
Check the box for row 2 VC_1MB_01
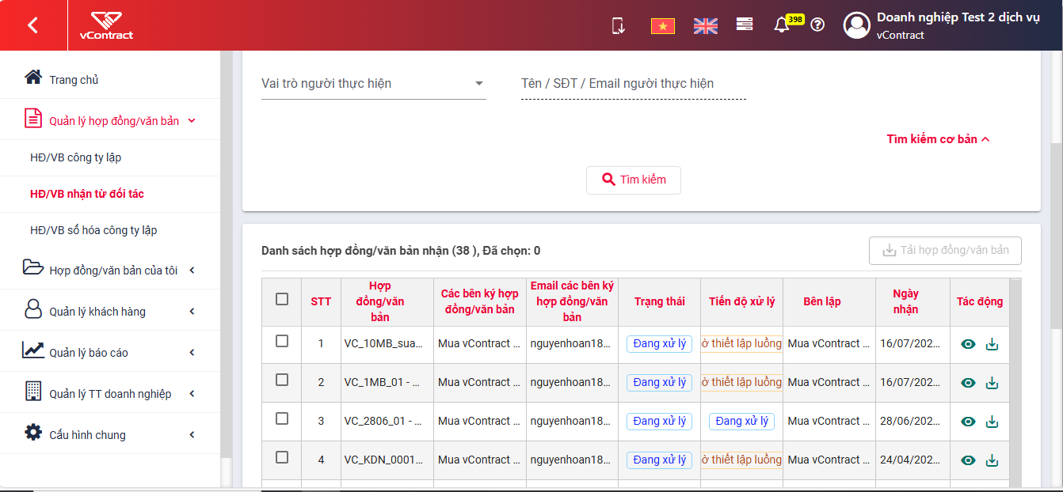pos(282,380)
